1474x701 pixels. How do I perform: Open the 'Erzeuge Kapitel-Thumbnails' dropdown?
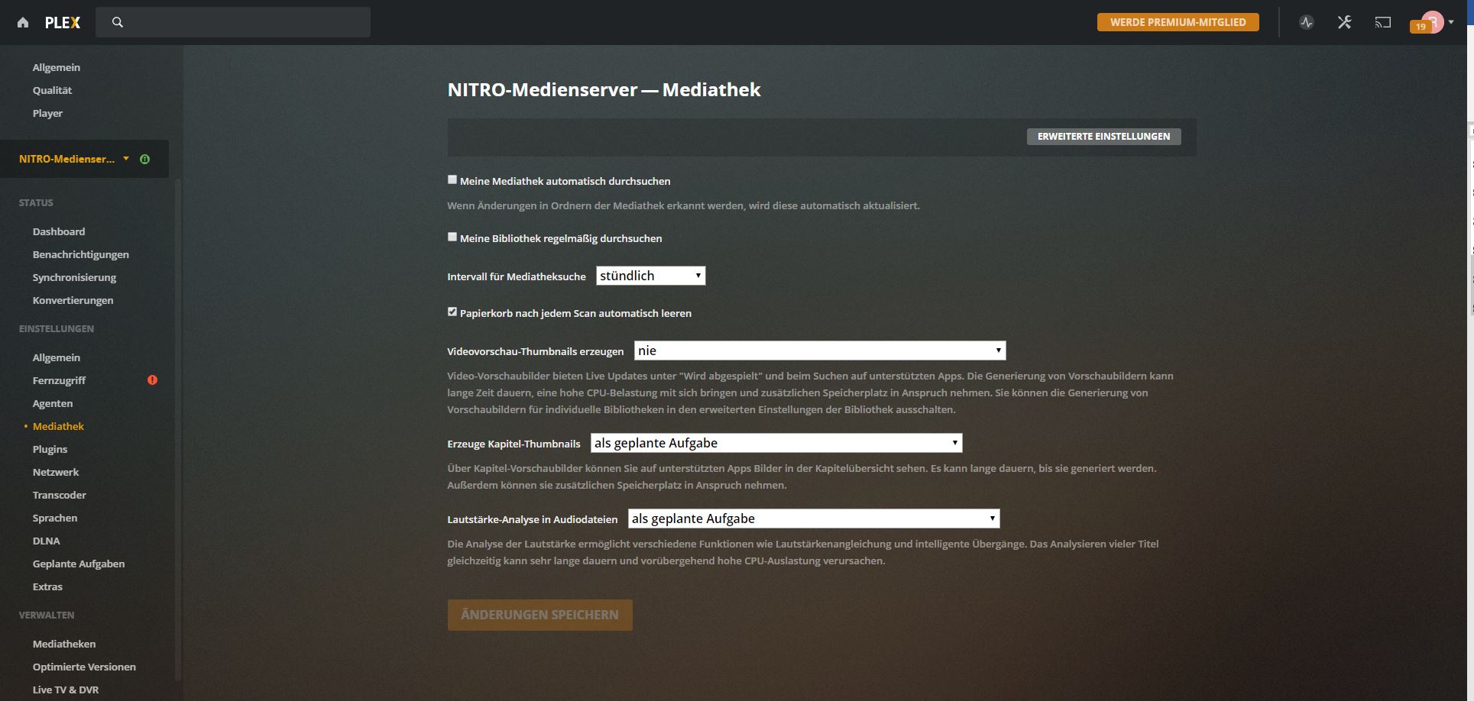point(776,443)
